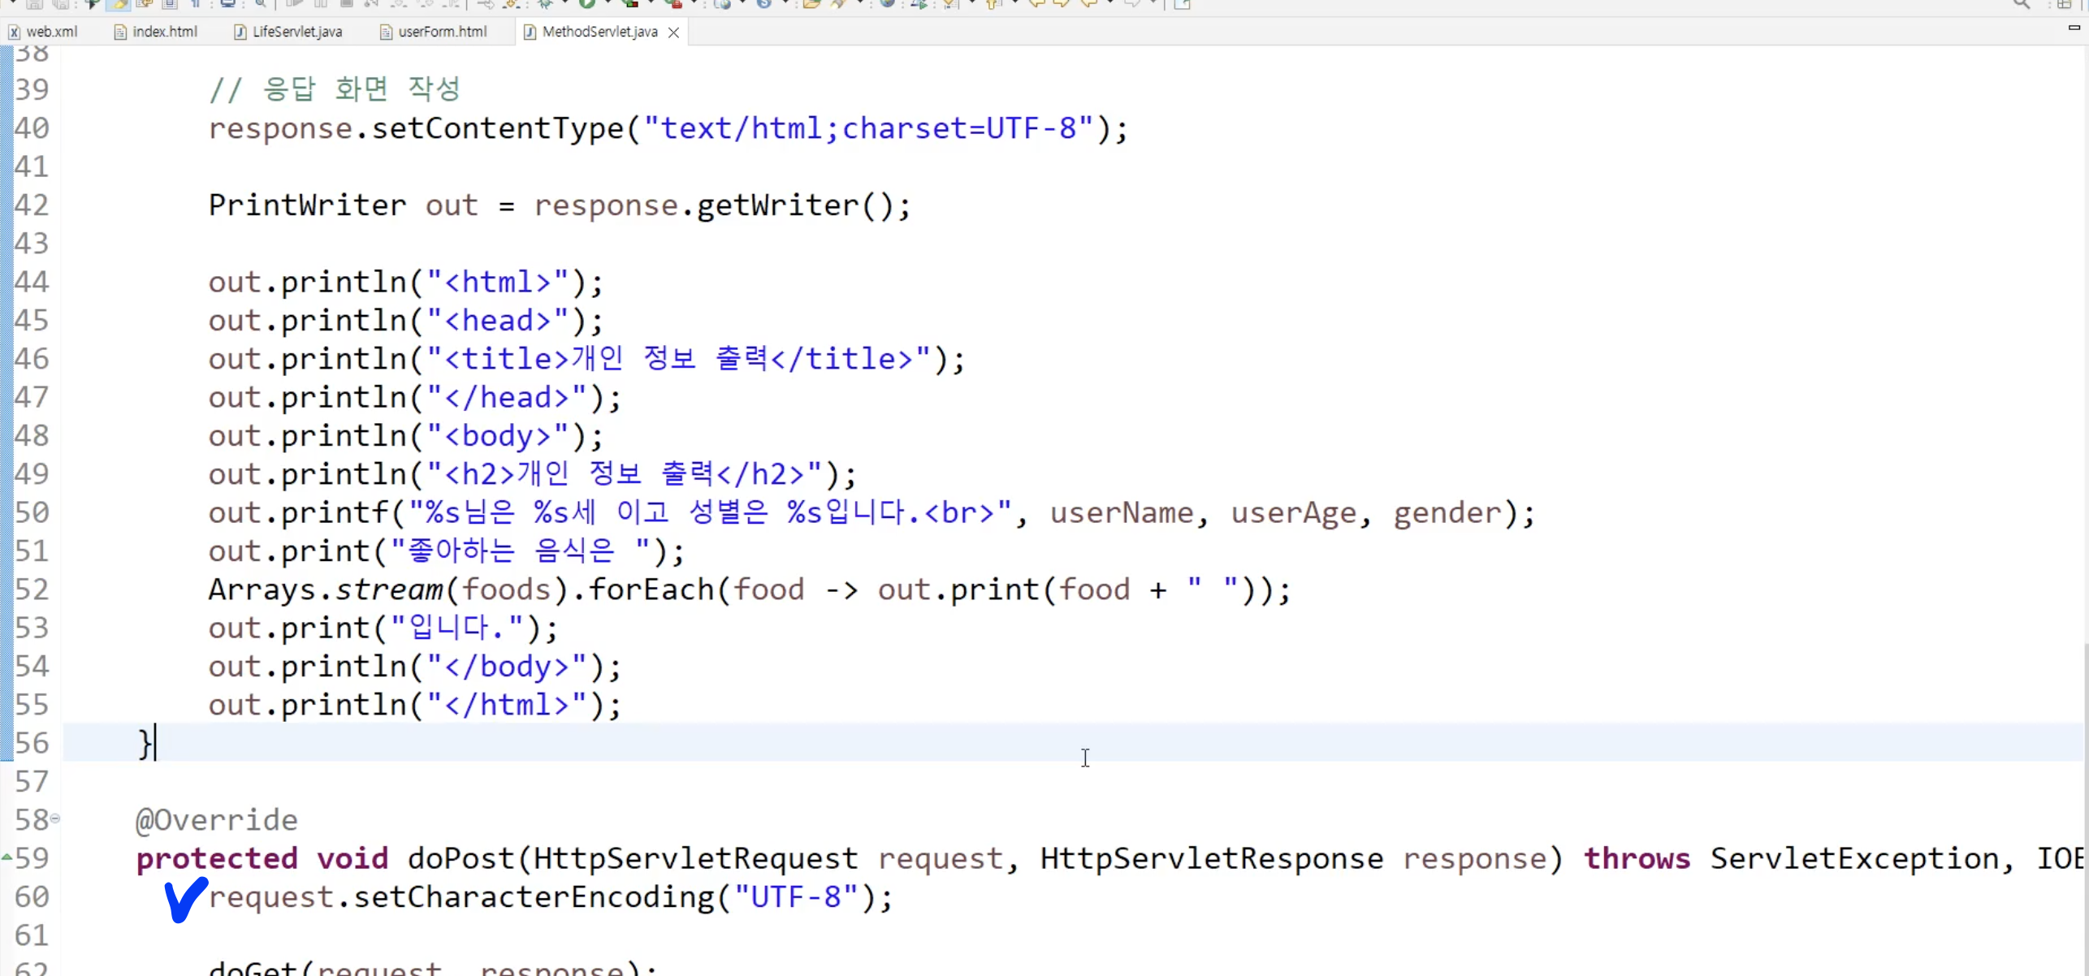This screenshot has height=976, width=2089.
Task: Click the Open Type folder icon in toolbar
Action: tap(811, 4)
